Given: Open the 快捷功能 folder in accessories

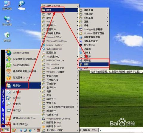Looking at the screenshot, I should pos(94,14).
